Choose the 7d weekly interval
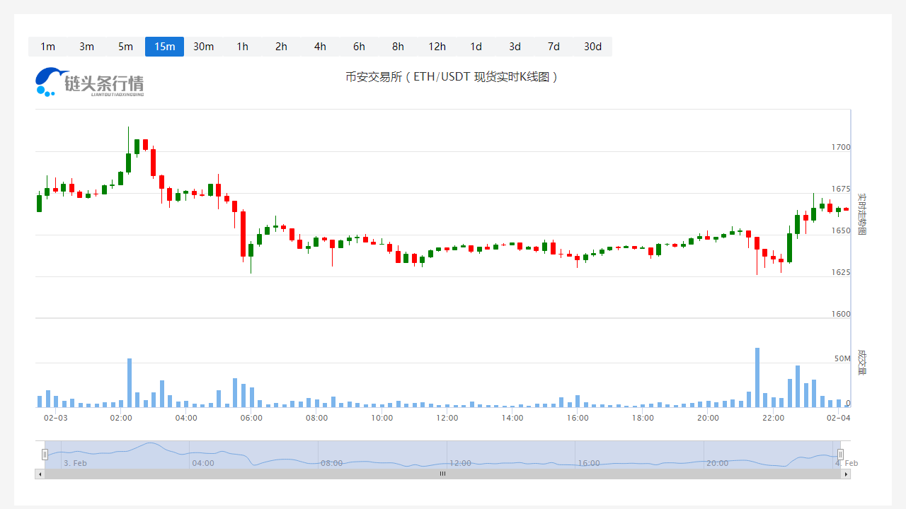This screenshot has width=906, height=509. click(554, 47)
